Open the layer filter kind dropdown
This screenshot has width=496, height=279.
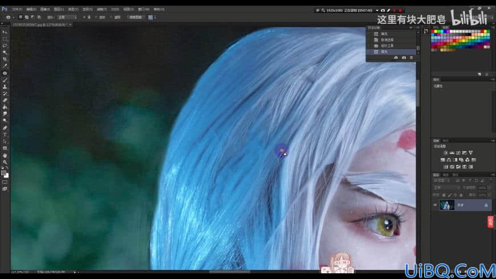pyautogui.click(x=442, y=180)
